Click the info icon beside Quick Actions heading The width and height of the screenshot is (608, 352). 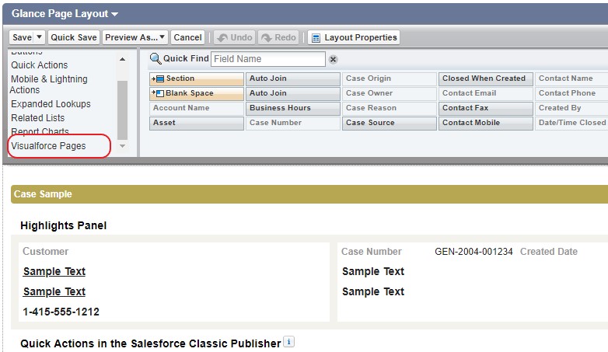[x=288, y=342]
